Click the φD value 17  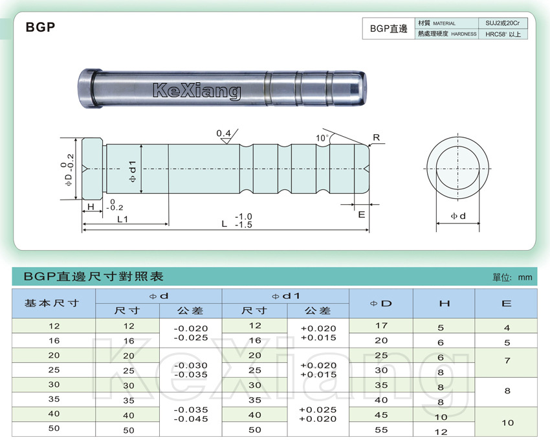pos(381,325)
